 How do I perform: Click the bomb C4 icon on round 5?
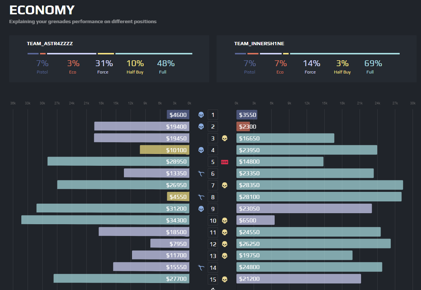click(x=224, y=162)
